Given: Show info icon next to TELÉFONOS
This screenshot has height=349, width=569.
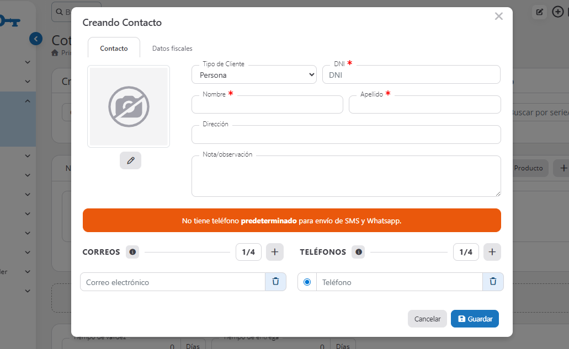Looking at the screenshot, I should pyautogui.click(x=359, y=252).
